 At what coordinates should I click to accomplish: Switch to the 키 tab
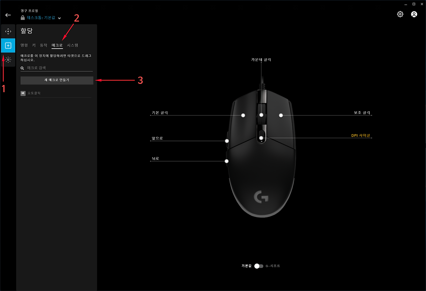34,45
